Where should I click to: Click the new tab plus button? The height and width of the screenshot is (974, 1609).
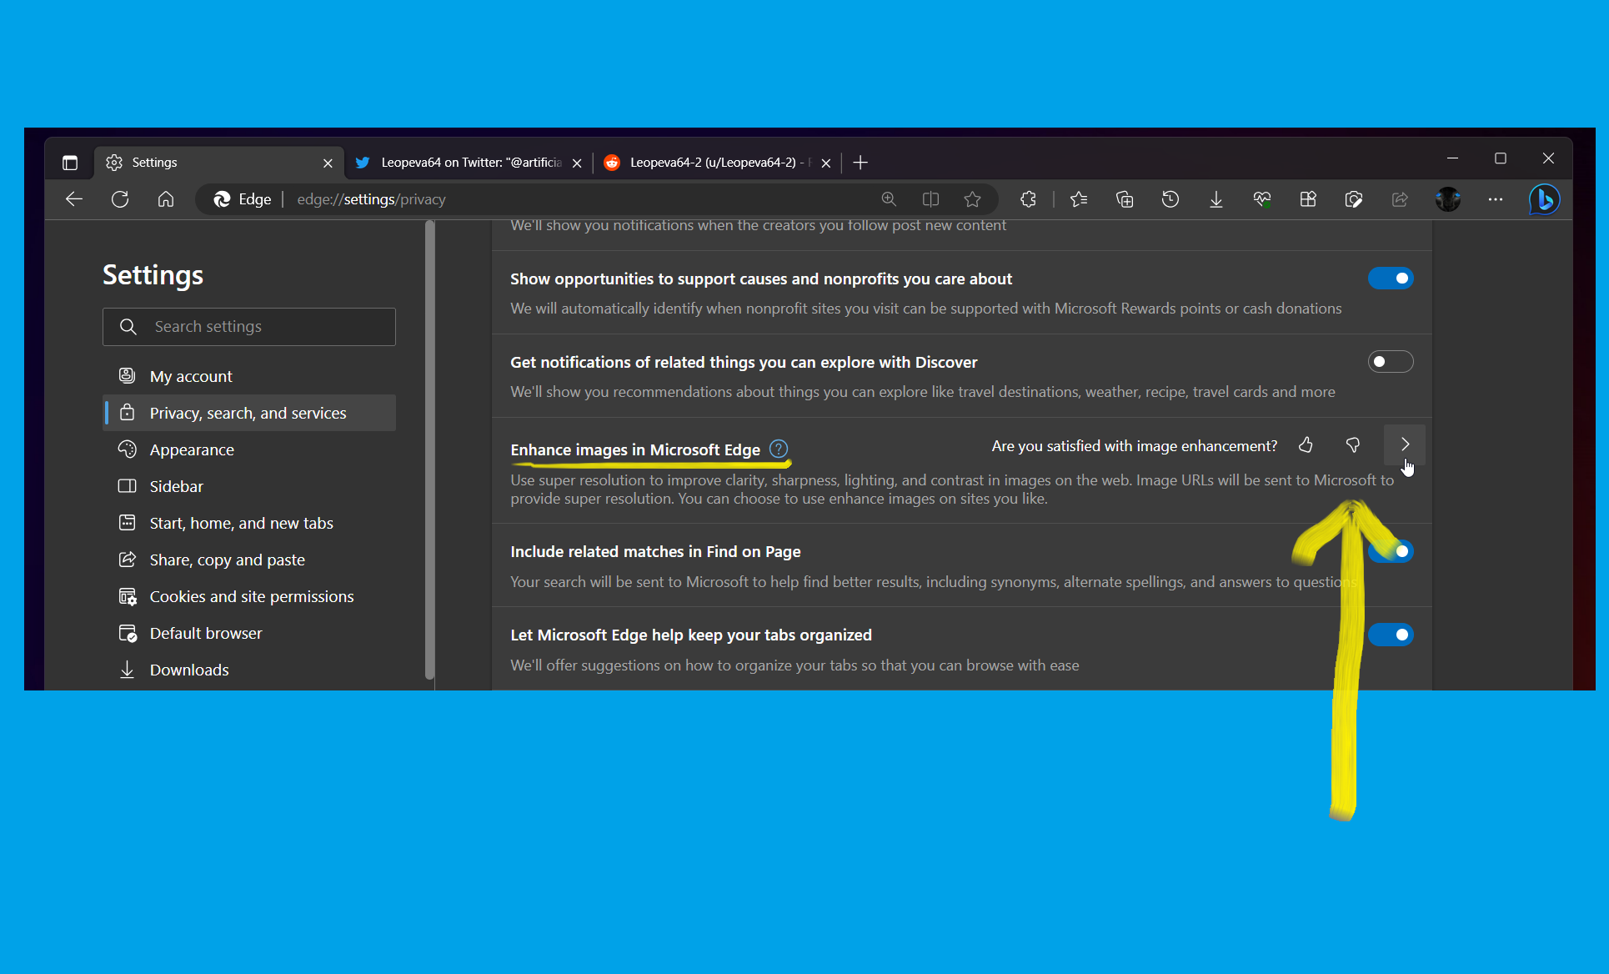tap(860, 163)
